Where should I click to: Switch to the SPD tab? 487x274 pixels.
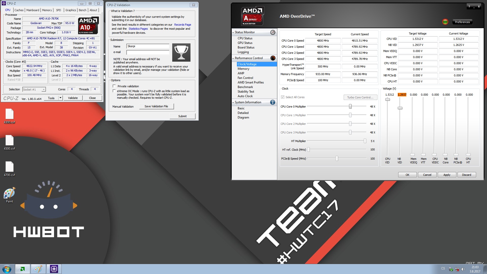point(59,10)
